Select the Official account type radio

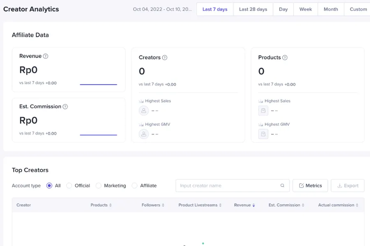coord(69,185)
